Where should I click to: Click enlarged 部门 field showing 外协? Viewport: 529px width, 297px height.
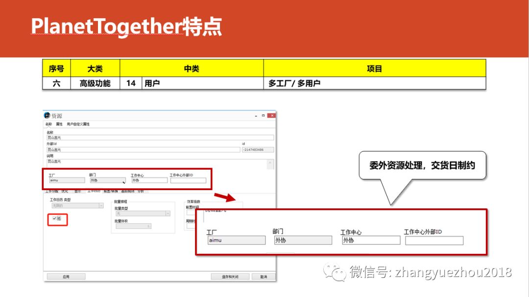[x=303, y=240]
